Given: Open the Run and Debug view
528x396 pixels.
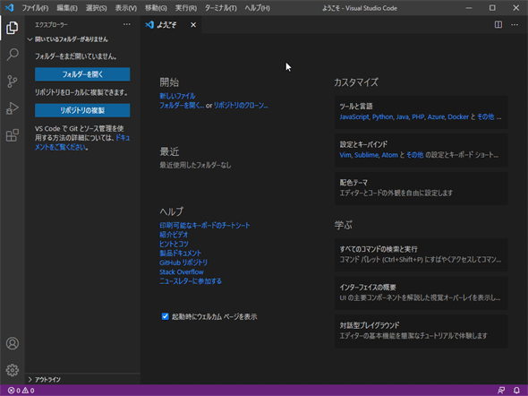Looking at the screenshot, I should click(x=13, y=108).
